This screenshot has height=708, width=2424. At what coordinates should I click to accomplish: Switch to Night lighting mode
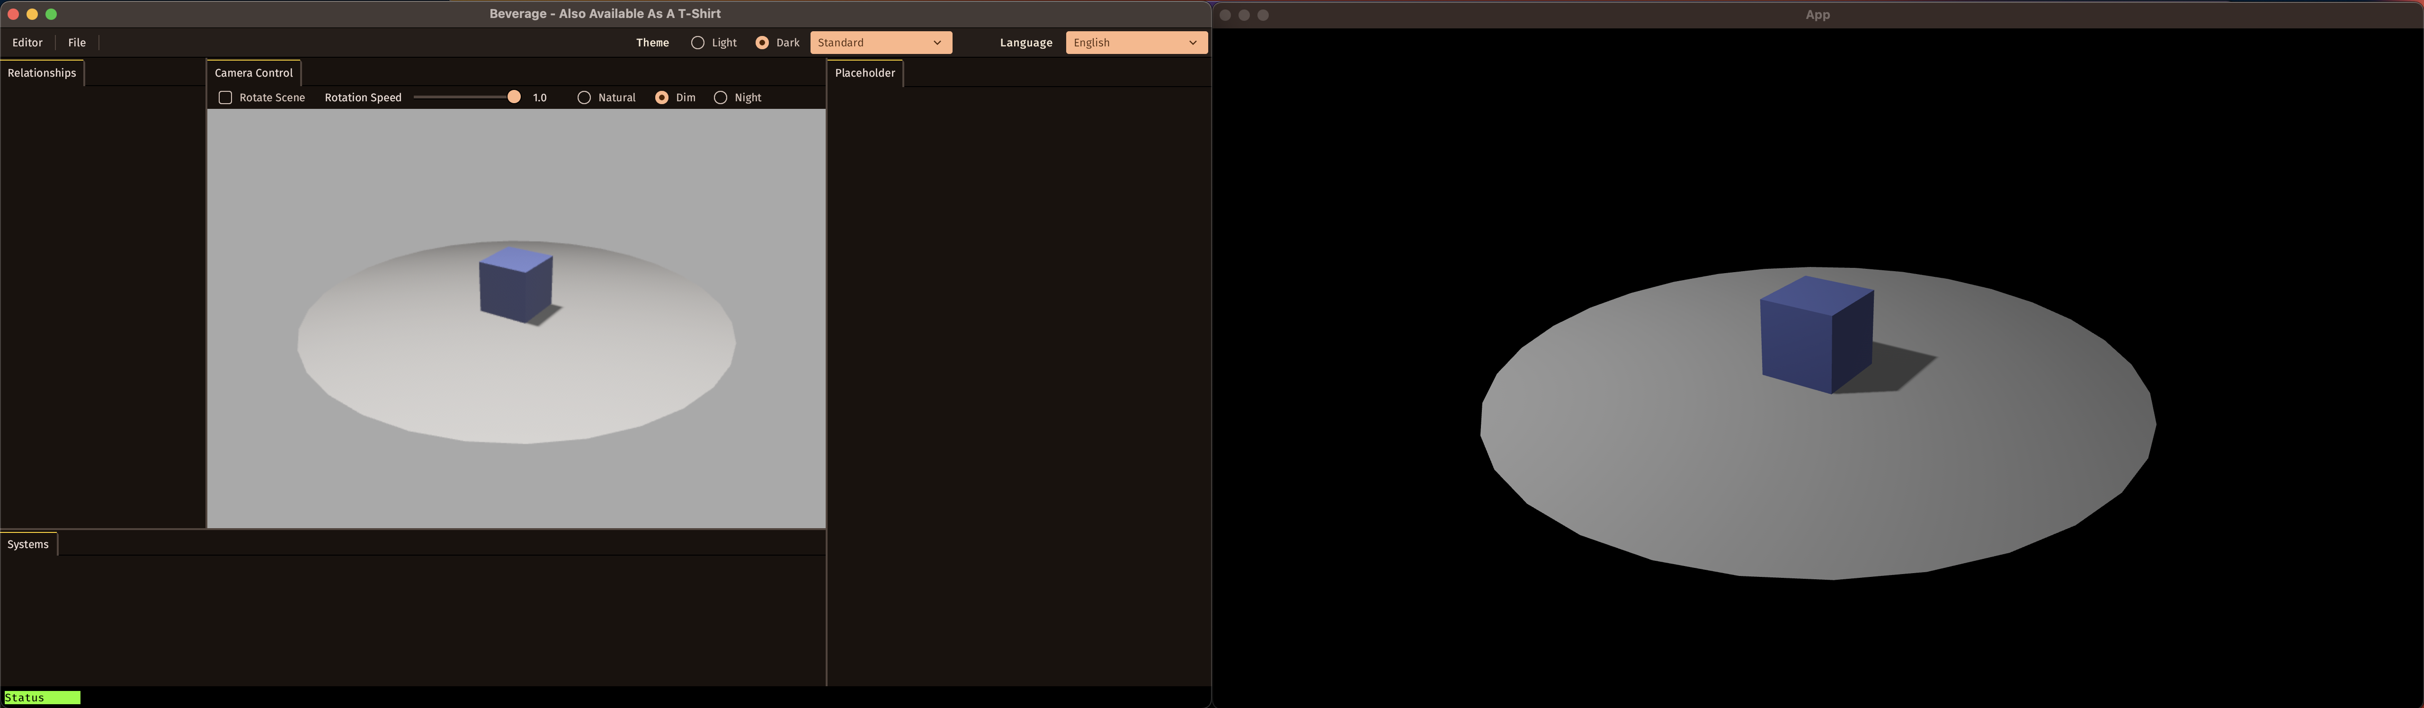coord(721,98)
